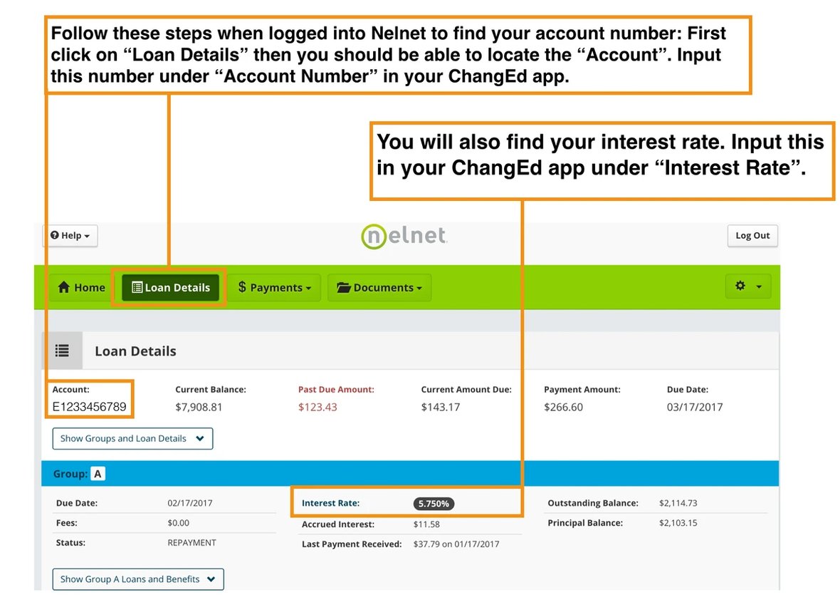840x607 pixels.
Task: Click the Home house icon
Action: coord(64,288)
